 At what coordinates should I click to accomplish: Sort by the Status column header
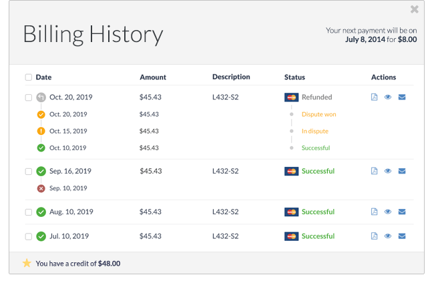pos(294,77)
